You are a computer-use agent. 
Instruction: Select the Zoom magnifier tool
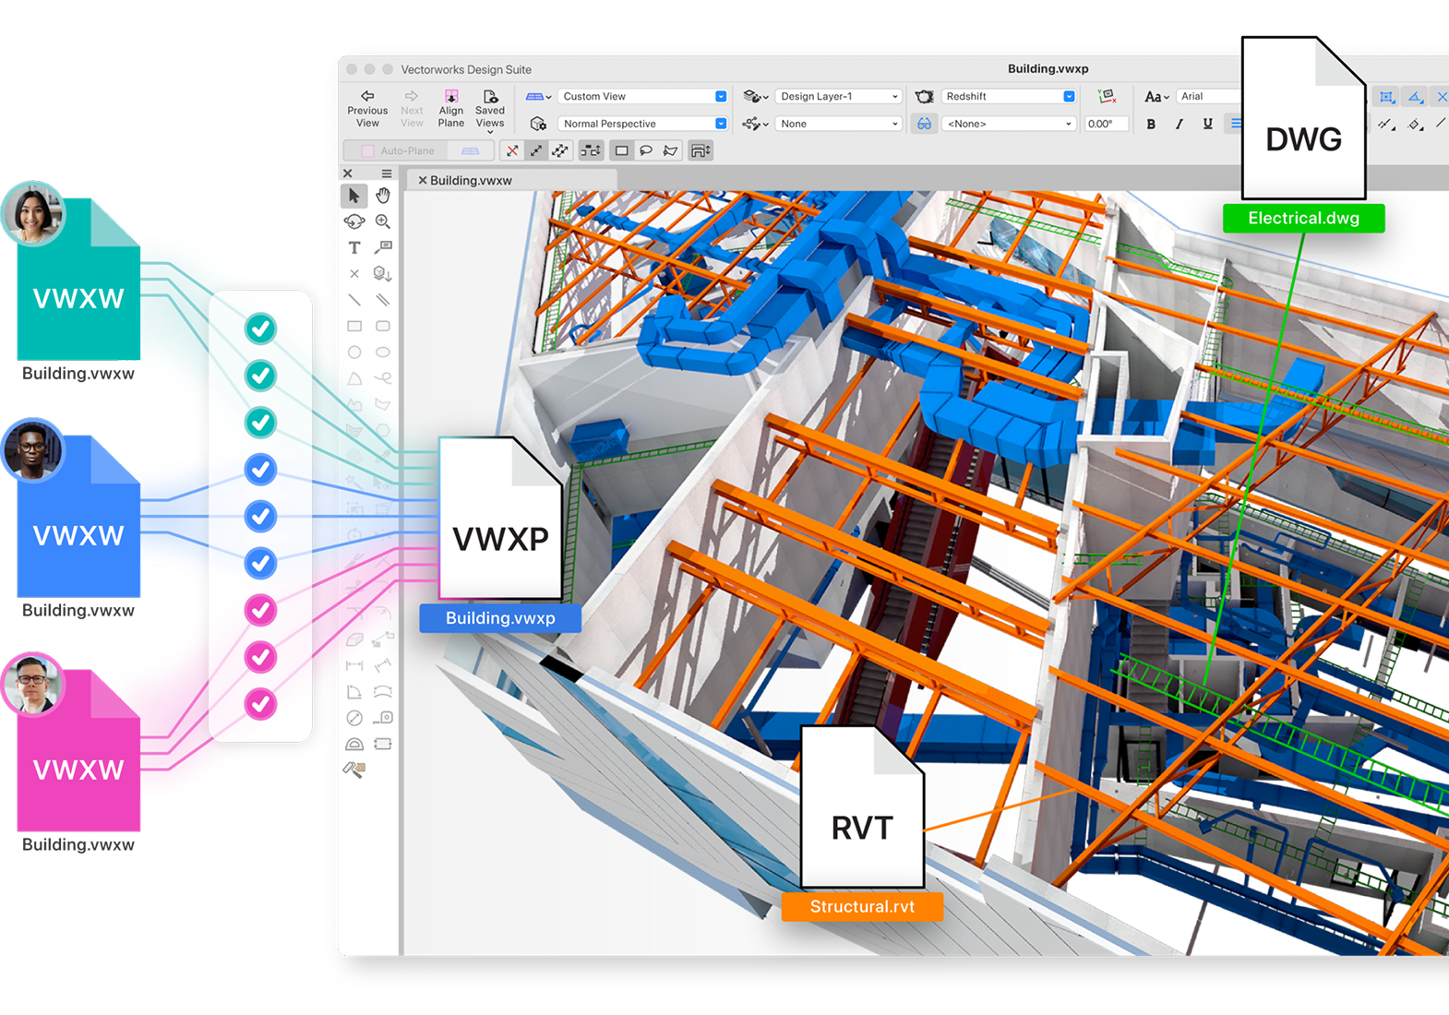tap(383, 221)
